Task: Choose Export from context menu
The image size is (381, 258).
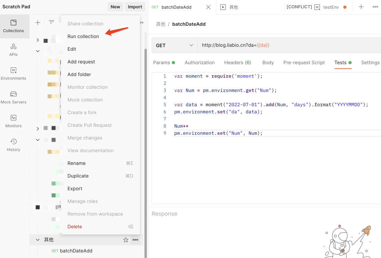Action: tap(100, 189)
